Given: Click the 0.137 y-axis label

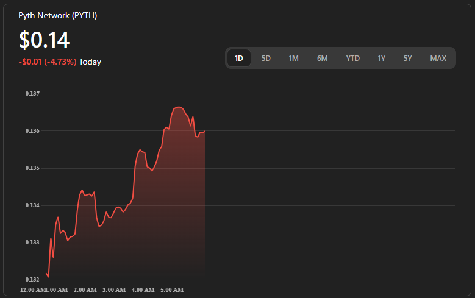Looking at the screenshot, I should [32, 94].
